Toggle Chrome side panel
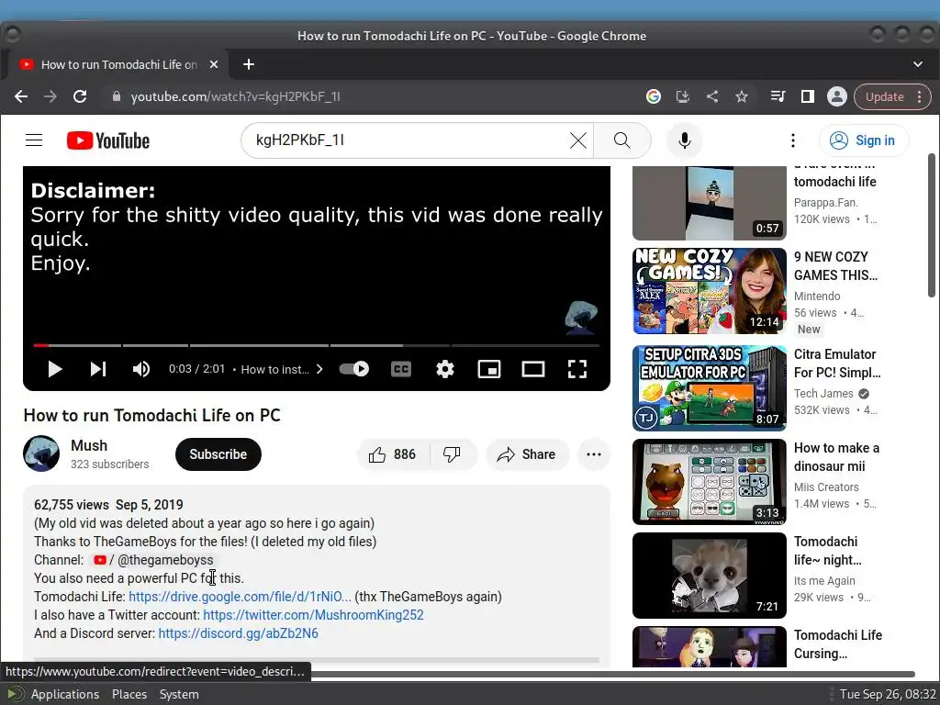Viewport: 940px width, 705px height. (x=808, y=96)
